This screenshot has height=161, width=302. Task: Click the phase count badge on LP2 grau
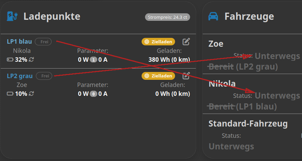[x=94, y=94]
